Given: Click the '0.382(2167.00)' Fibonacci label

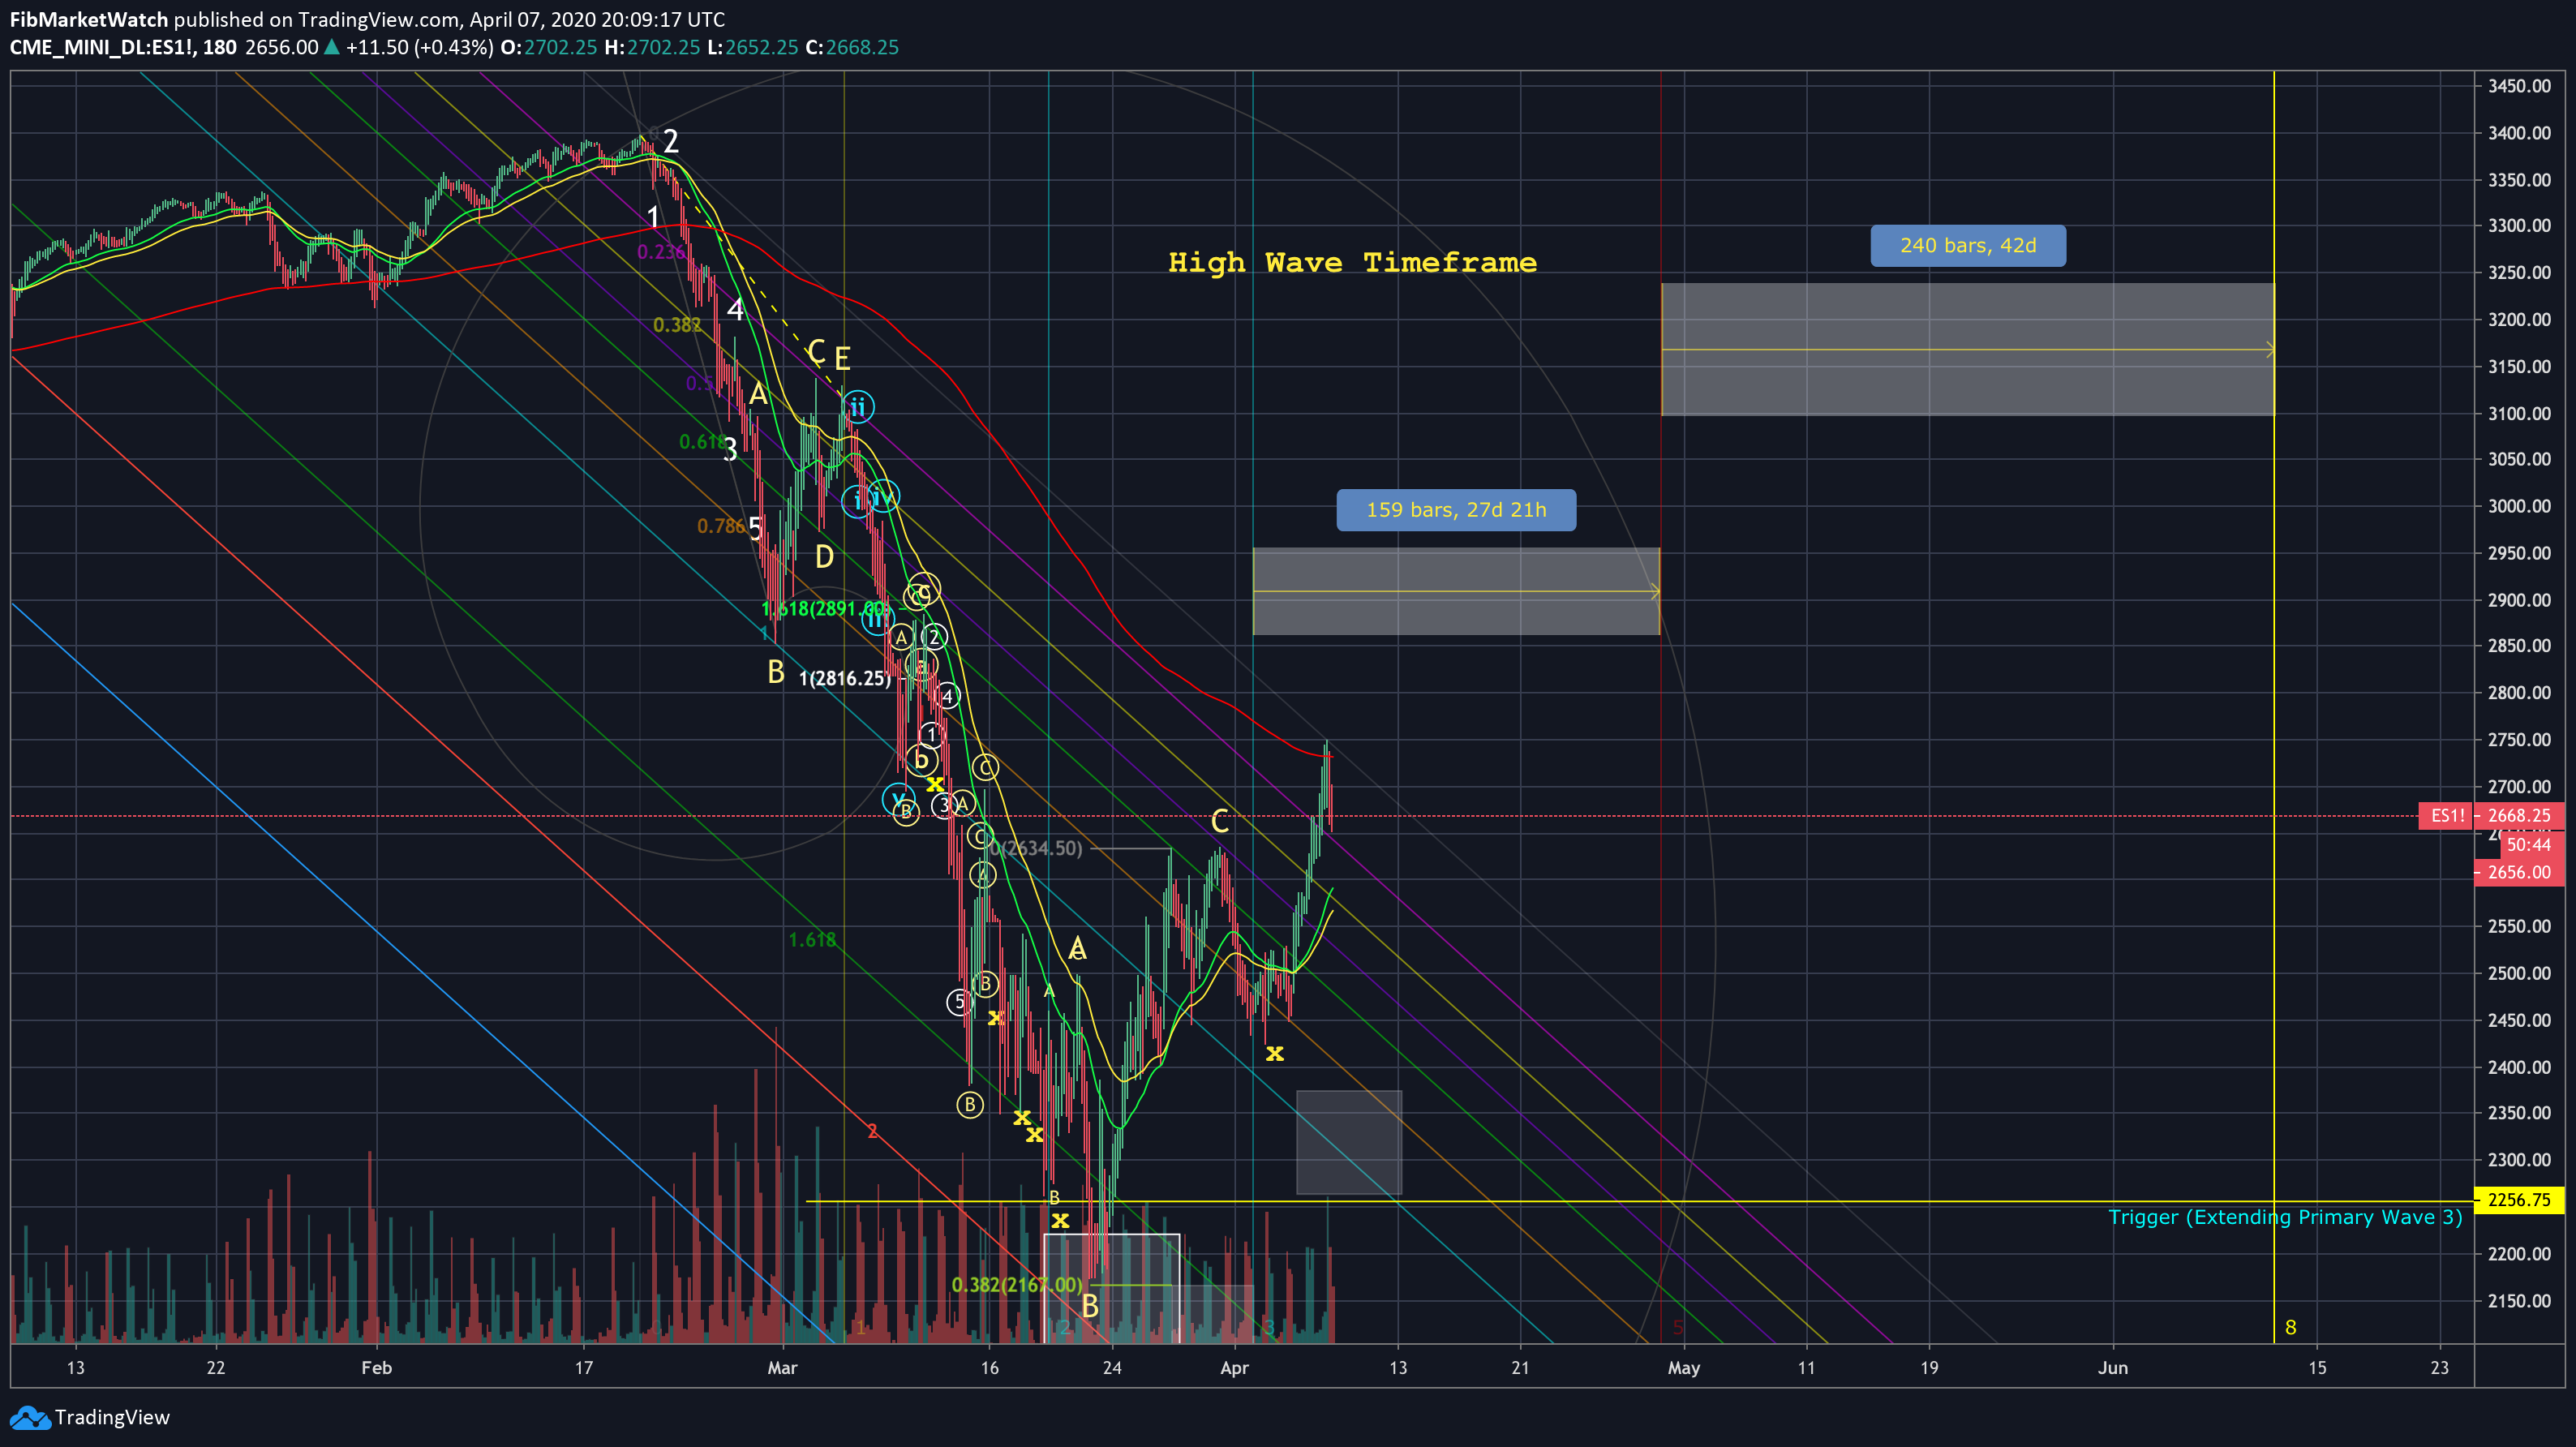Looking at the screenshot, I should pyautogui.click(x=1016, y=1285).
